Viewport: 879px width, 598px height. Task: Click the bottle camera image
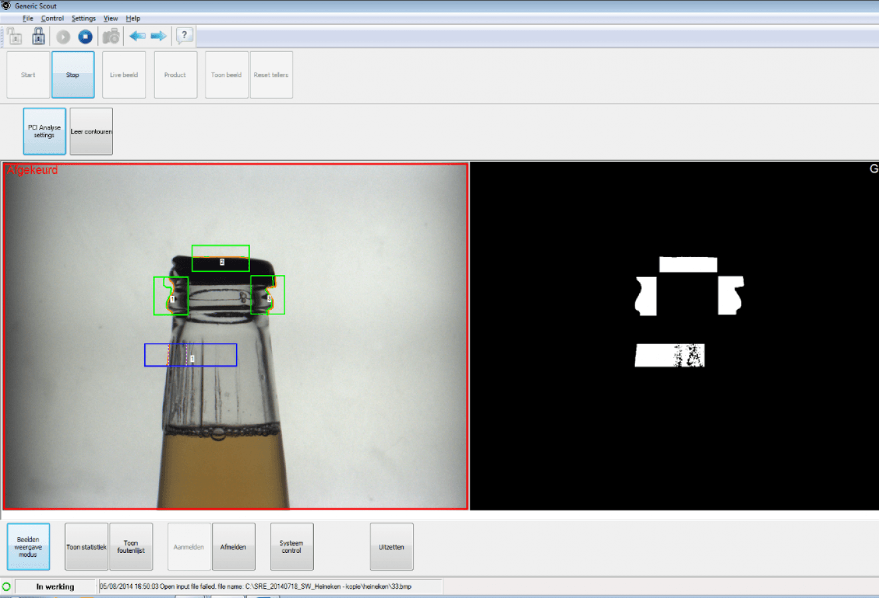[x=235, y=336]
